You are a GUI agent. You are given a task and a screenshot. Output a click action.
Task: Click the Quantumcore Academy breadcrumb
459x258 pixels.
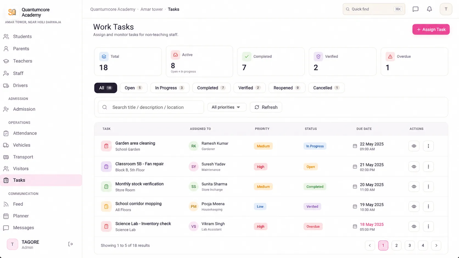(x=113, y=9)
